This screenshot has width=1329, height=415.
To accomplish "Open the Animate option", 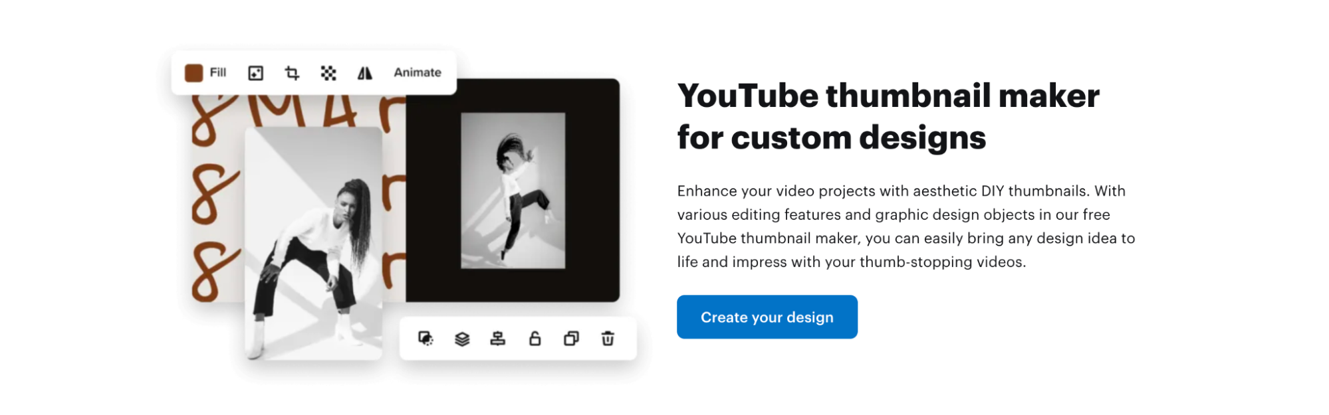I will click(418, 72).
